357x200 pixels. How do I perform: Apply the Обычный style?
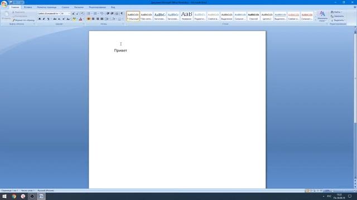click(x=133, y=16)
